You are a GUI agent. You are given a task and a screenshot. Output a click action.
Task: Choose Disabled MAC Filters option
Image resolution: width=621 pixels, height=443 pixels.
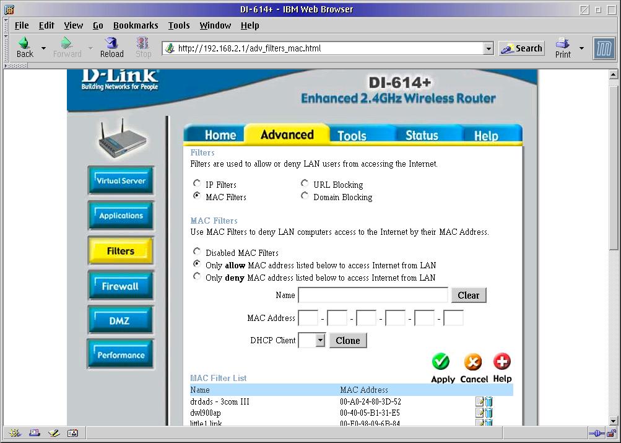[197, 251]
